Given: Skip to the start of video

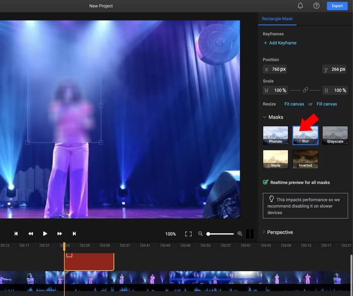Looking at the screenshot, I should [16, 234].
